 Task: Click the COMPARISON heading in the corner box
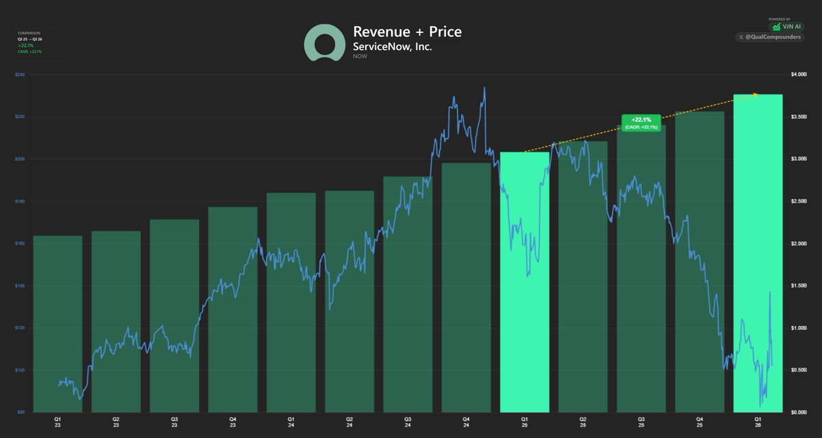(28, 33)
